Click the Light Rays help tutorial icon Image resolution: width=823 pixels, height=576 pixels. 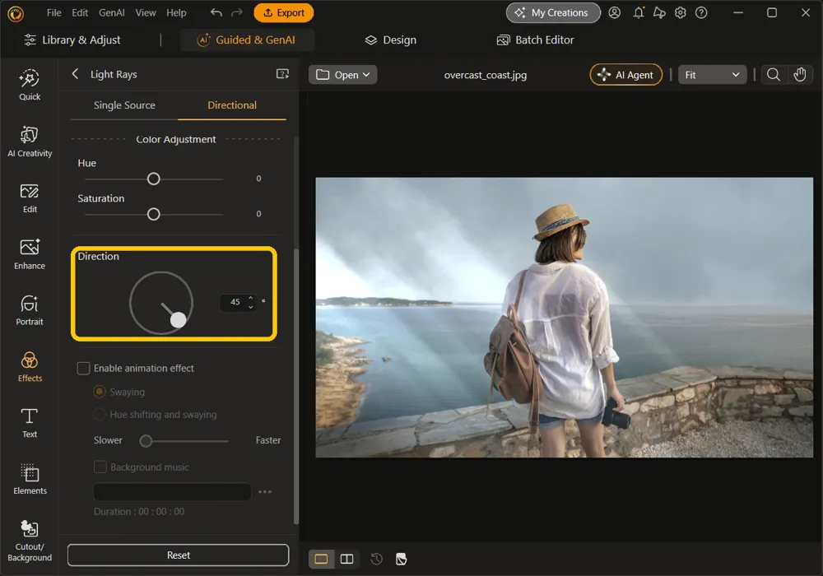click(282, 74)
